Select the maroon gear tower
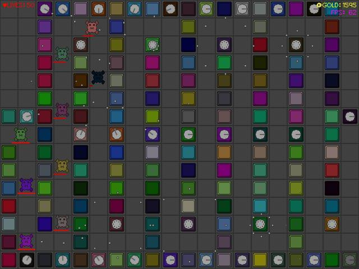The width and height of the screenshot is (359, 269). (x=117, y=224)
